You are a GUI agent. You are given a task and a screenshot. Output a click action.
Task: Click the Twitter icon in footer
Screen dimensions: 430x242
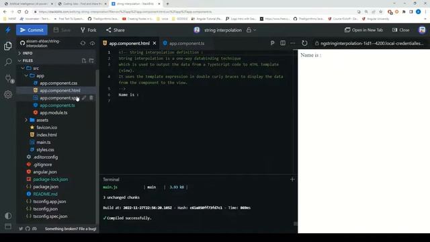pos(21,229)
